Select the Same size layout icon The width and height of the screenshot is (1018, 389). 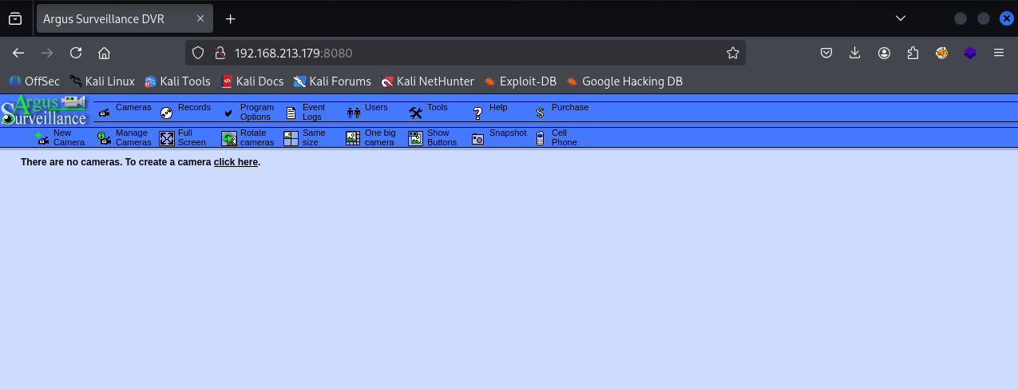click(x=291, y=138)
